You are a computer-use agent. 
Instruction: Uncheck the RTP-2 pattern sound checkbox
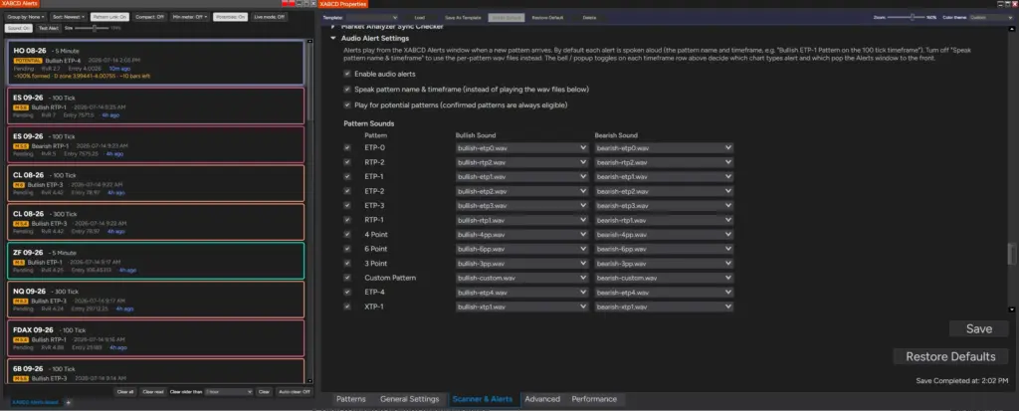347,162
